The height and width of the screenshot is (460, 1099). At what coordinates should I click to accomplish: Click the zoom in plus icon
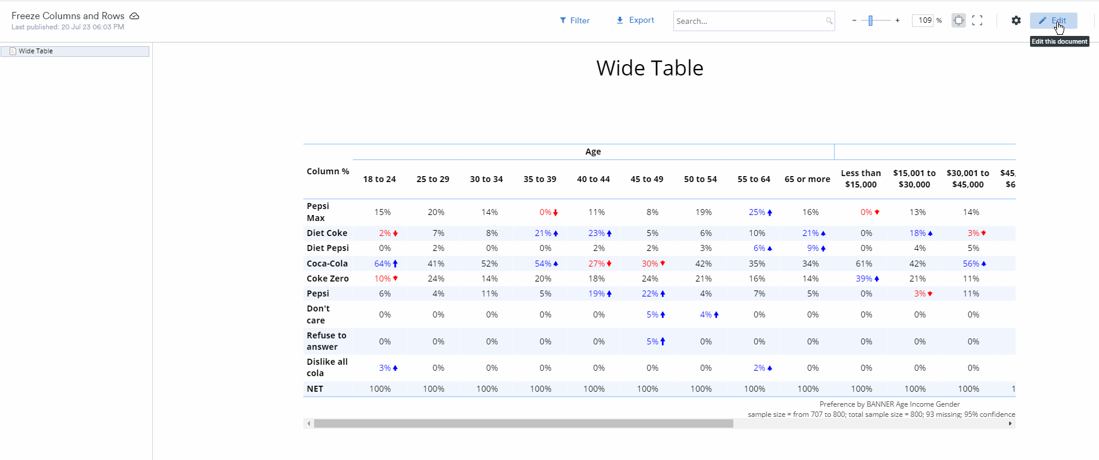(898, 20)
